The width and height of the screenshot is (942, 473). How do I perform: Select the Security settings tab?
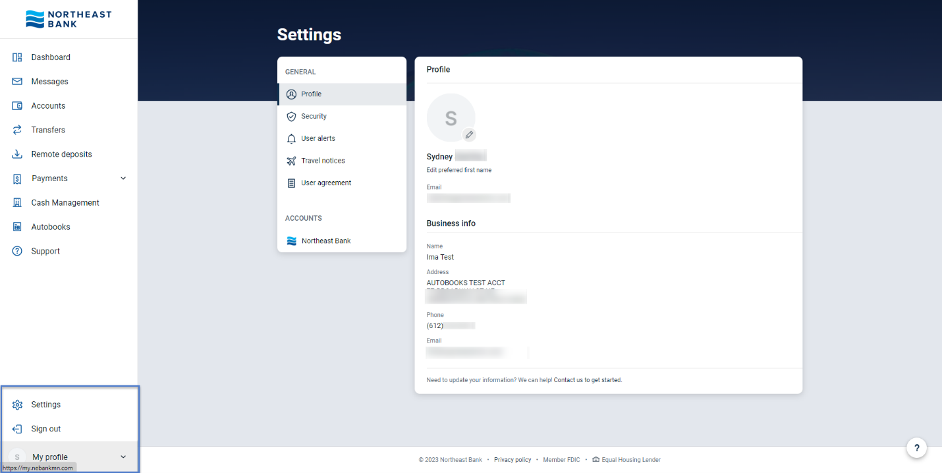point(314,117)
